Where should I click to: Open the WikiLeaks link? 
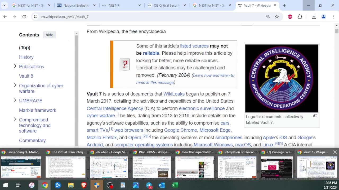pos(174,94)
